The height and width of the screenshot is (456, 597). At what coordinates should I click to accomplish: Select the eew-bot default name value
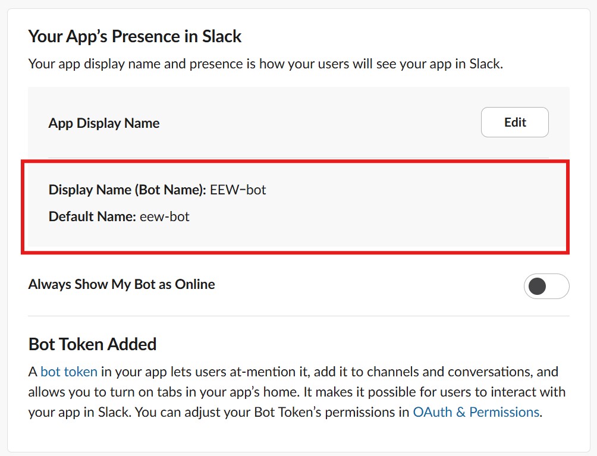165,216
